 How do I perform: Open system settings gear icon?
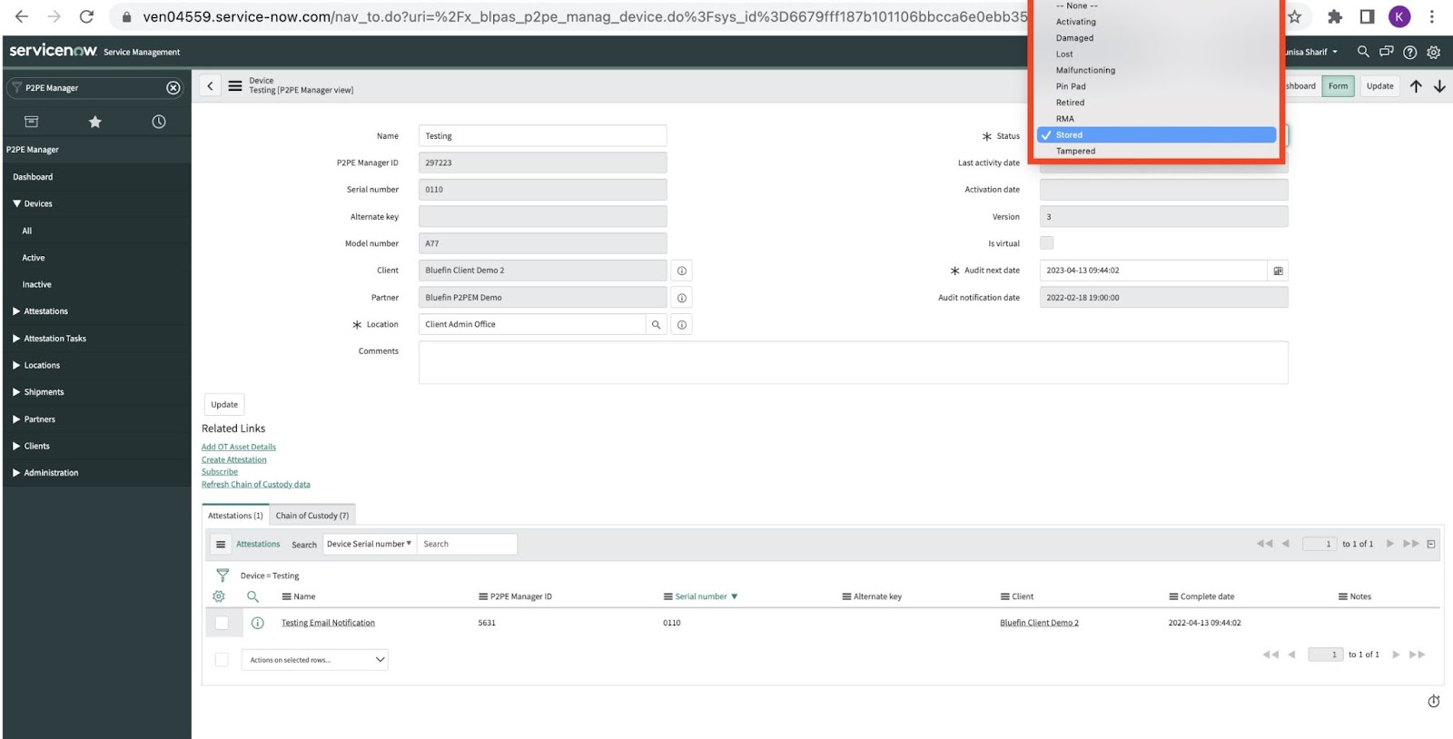(x=1434, y=53)
